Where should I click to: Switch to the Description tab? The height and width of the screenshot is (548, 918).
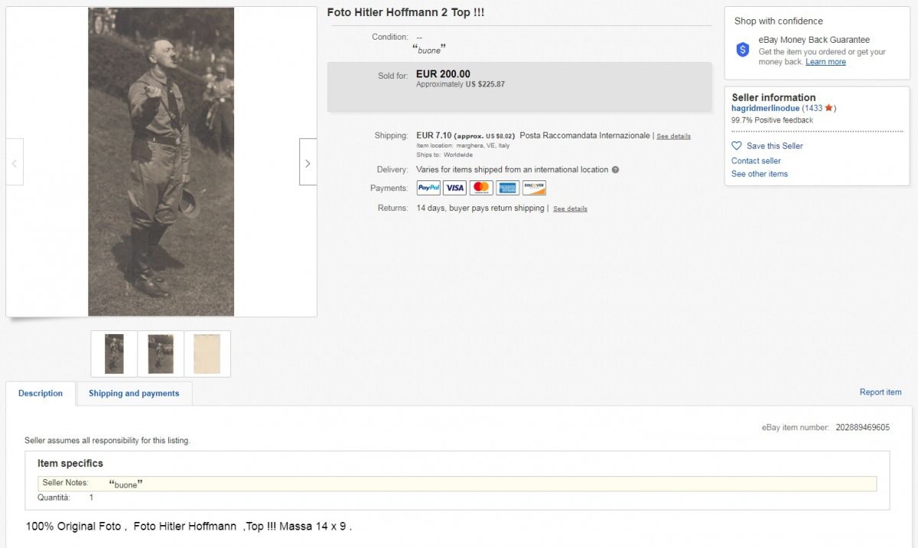pyautogui.click(x=41, y=394)
